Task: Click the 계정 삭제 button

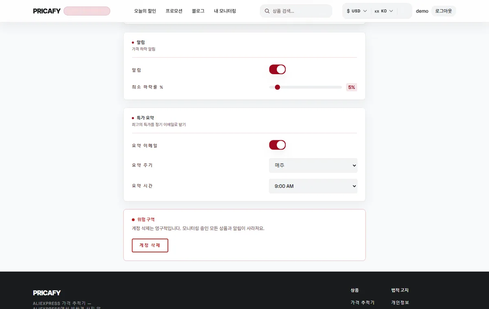Action: click(150, 245)
